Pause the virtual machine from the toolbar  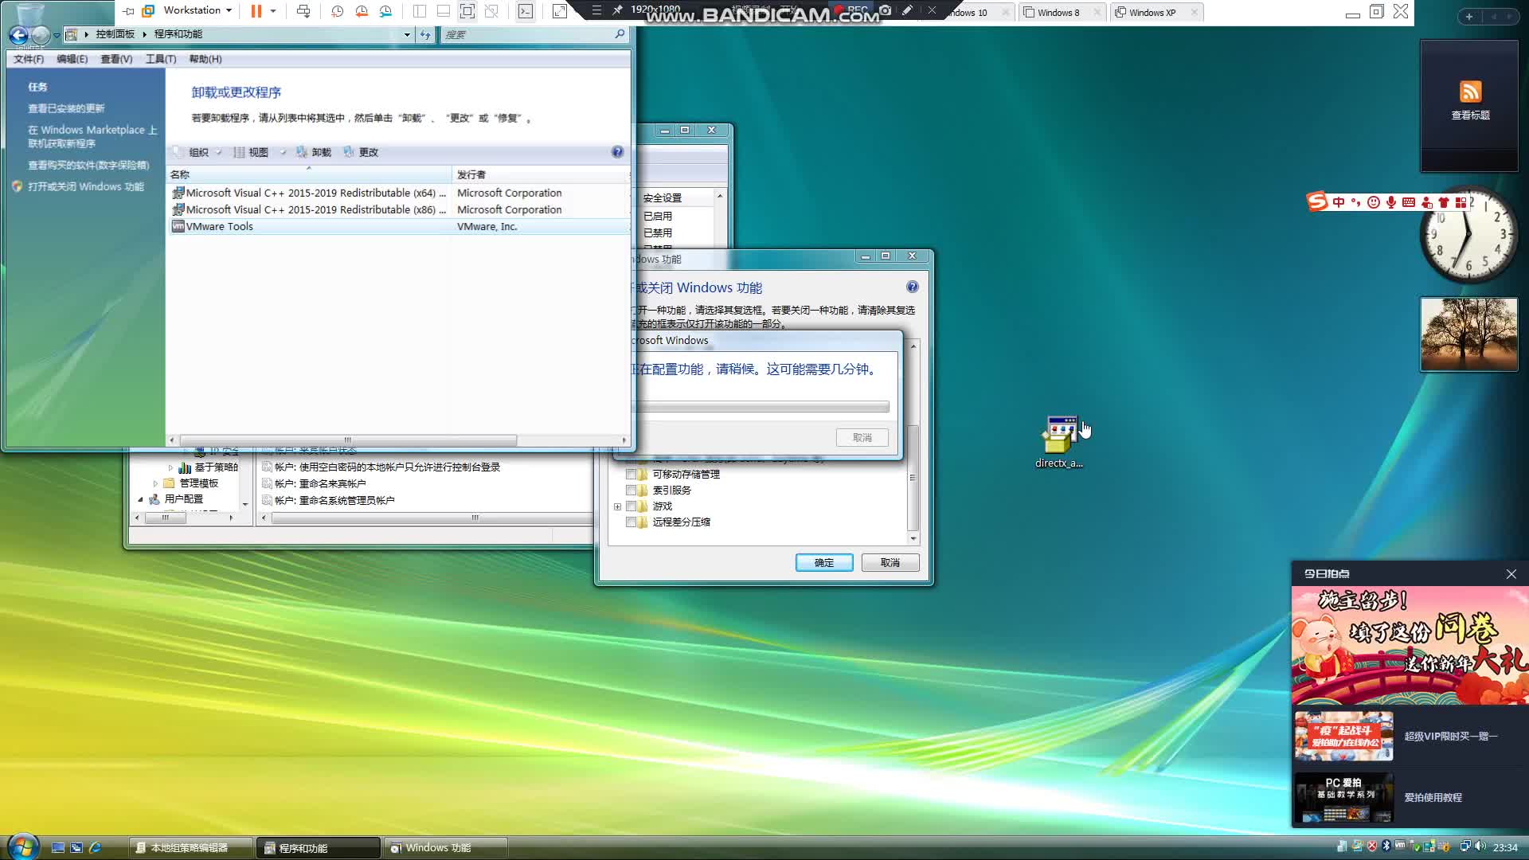click(255, 11)
